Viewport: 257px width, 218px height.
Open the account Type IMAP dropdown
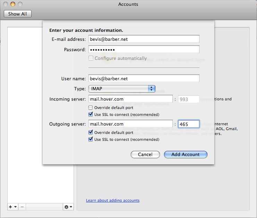tap(122, 89)
